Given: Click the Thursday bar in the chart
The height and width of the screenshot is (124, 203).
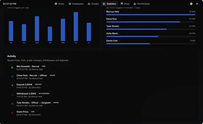Looking at the screenshot, I should pyautogui.click(x=76, y=27).
